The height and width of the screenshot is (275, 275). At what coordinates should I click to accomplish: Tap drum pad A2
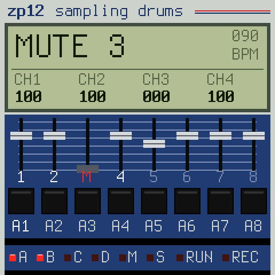tap(54, 201)
